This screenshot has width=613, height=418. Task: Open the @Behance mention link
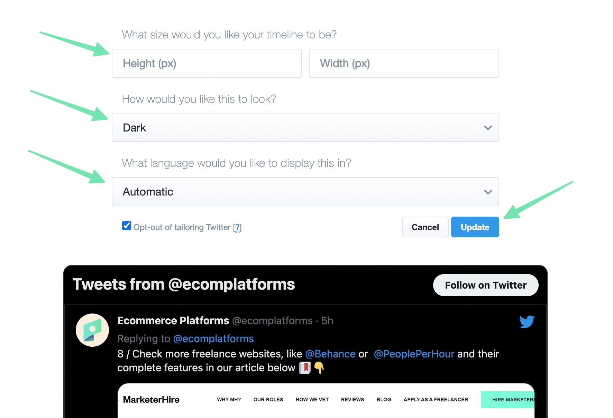[x=330, y=354]
